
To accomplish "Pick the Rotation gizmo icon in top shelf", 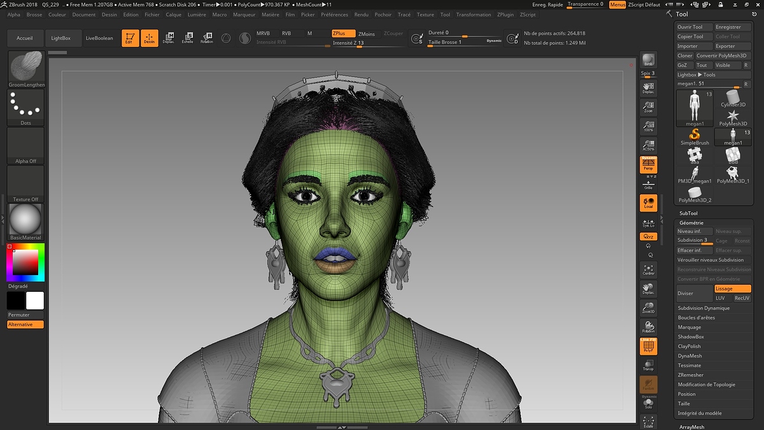I will click(x=207, y=38).
